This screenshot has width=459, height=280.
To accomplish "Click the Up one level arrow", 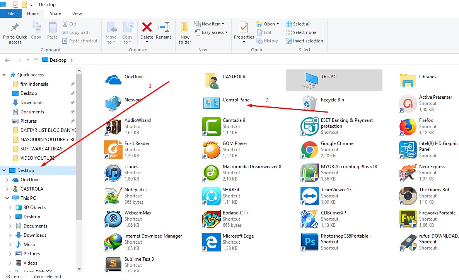I will [36, 60].
